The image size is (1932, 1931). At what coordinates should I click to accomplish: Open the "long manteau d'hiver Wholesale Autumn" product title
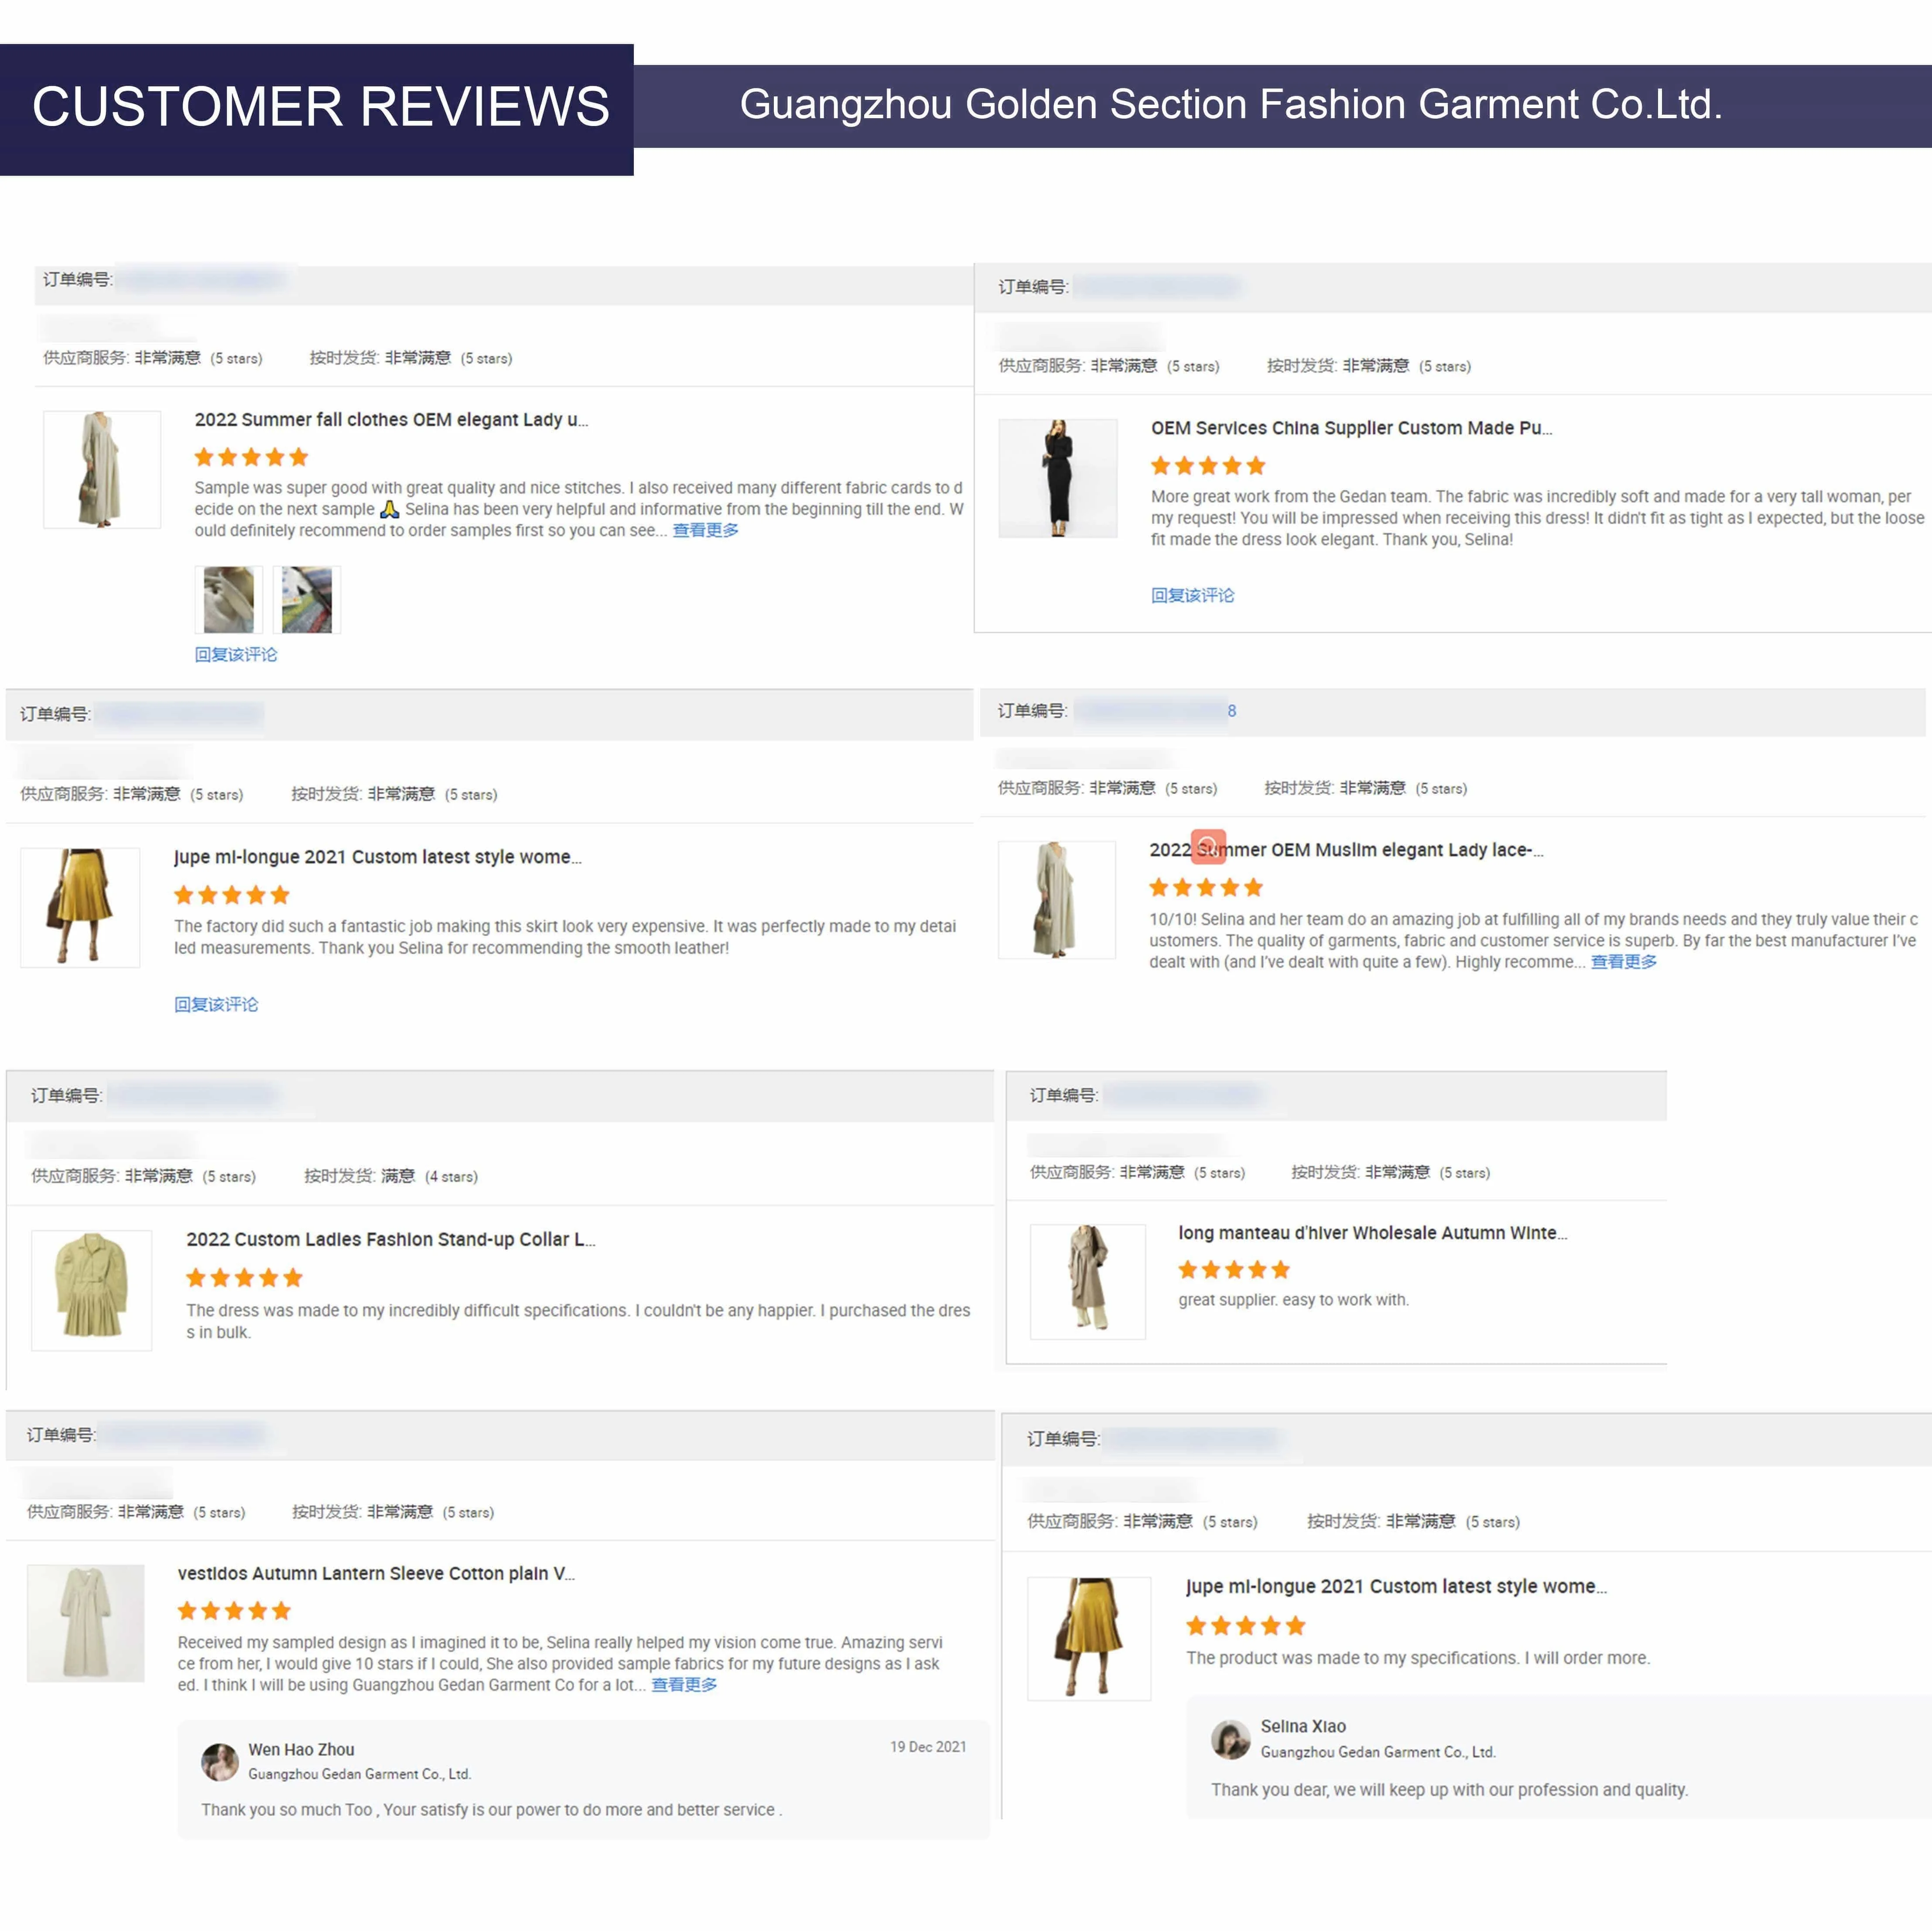pyautogui.click(x=1372, y=1233)
